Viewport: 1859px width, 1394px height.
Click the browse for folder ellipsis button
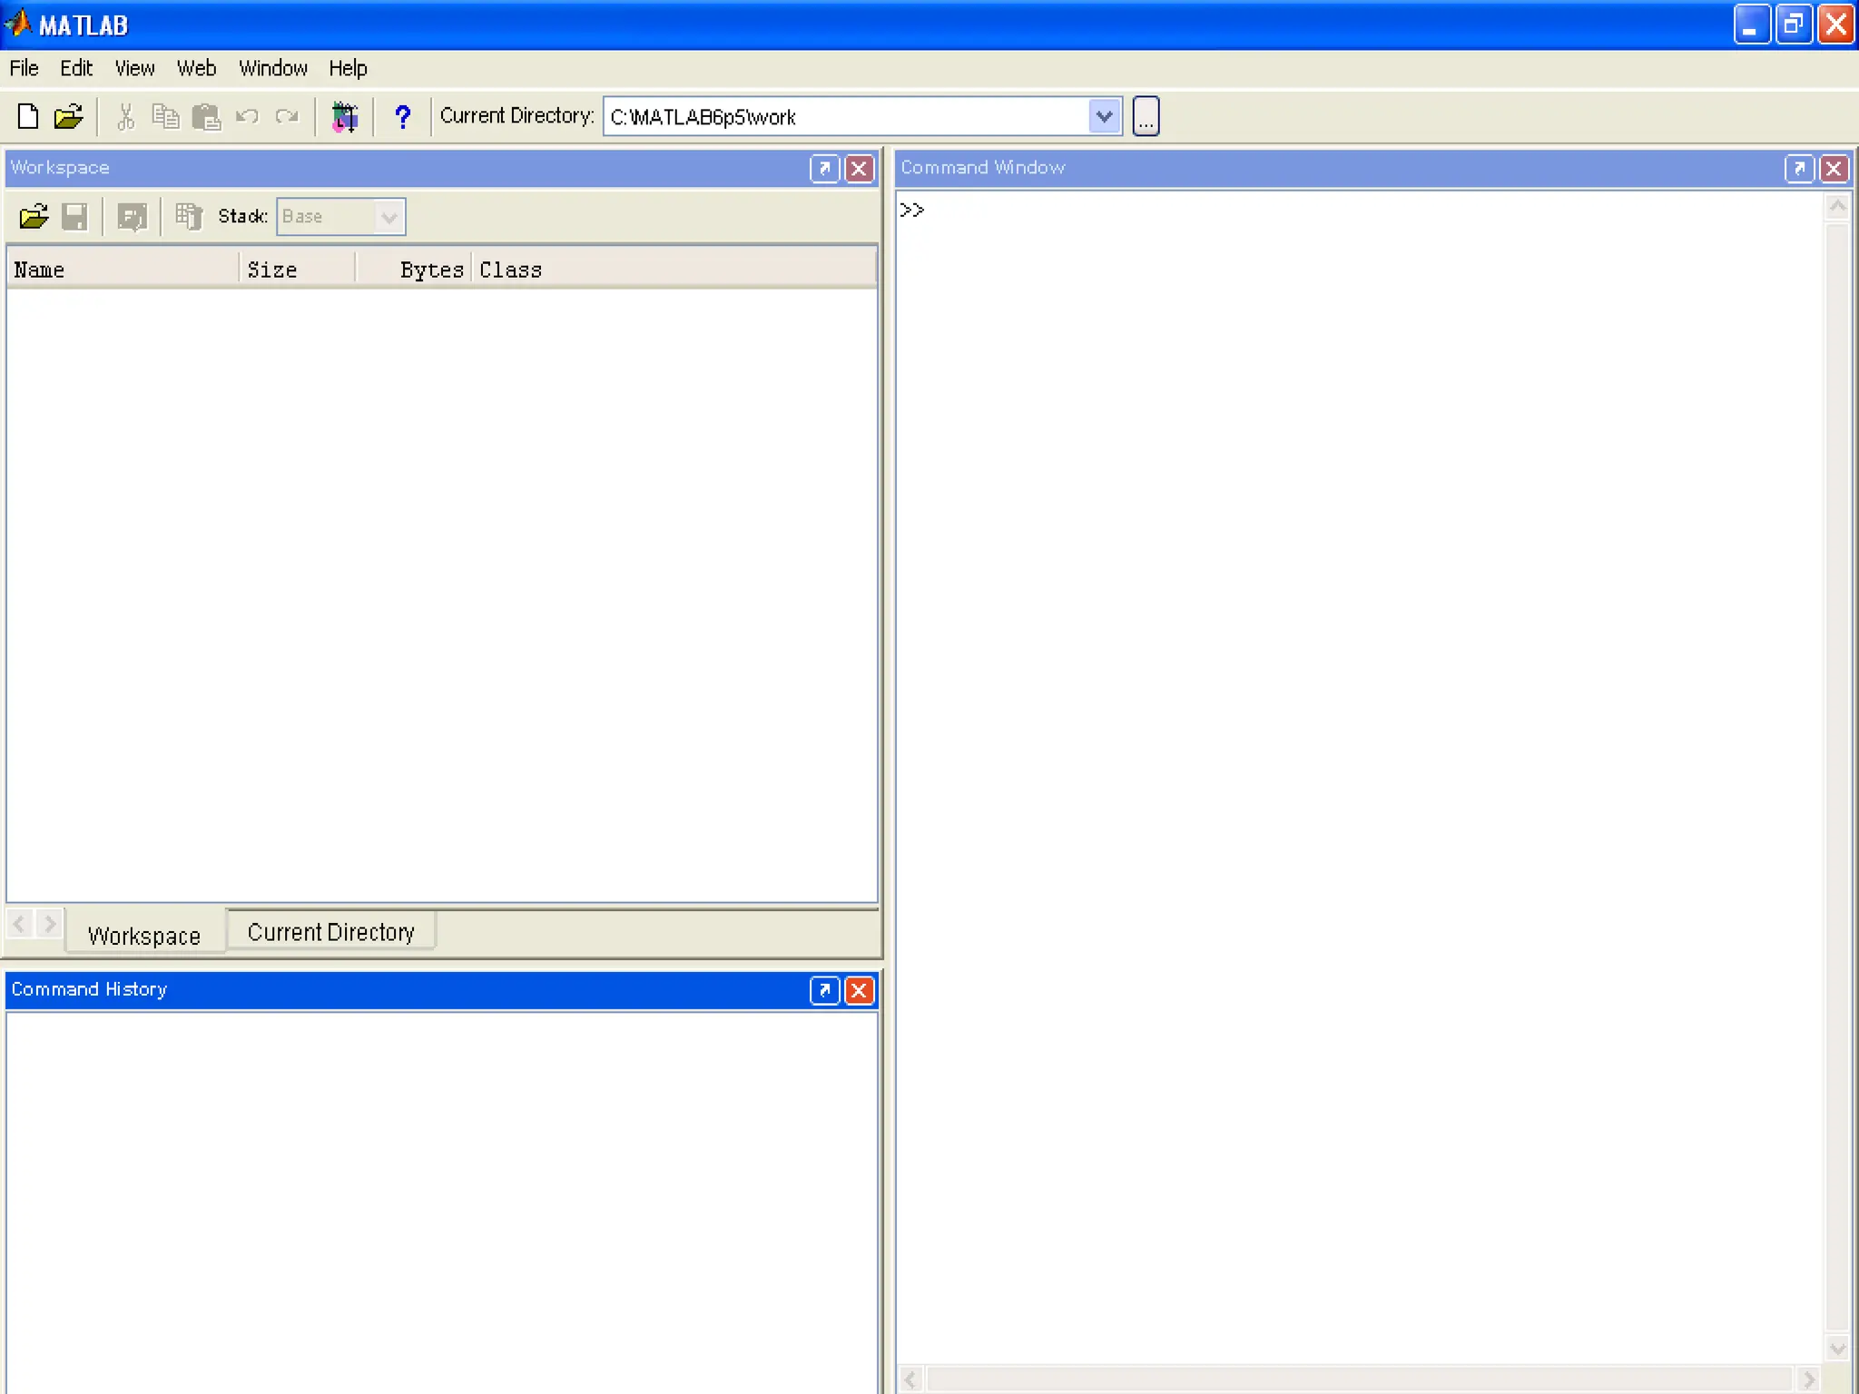coord(1146,117)
